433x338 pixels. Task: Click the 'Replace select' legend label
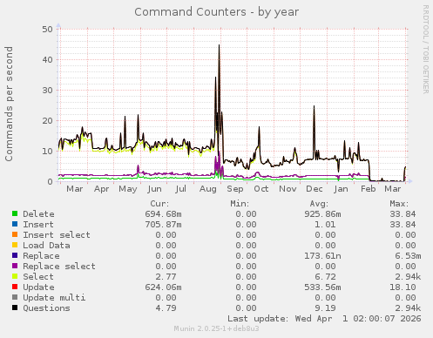59,267
